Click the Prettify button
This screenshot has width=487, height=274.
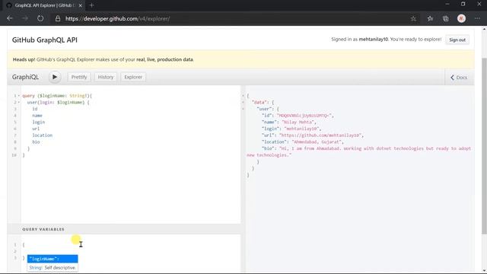point(79,77)
